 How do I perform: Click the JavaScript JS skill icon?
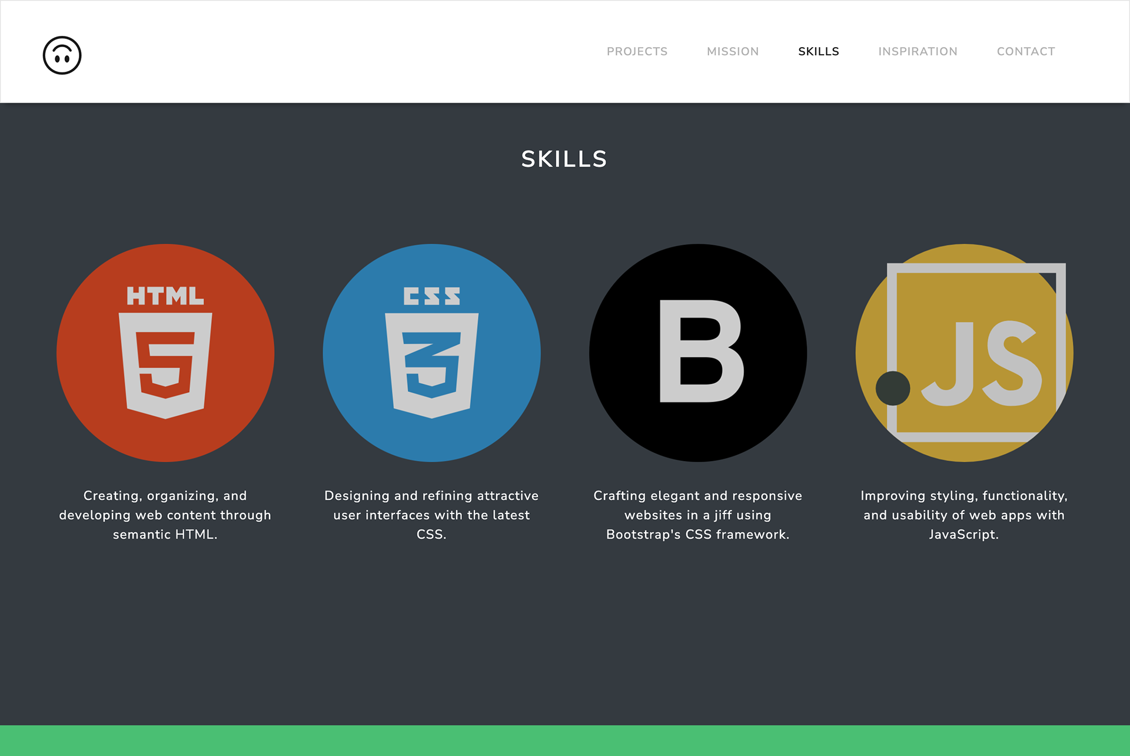point(964,353)
